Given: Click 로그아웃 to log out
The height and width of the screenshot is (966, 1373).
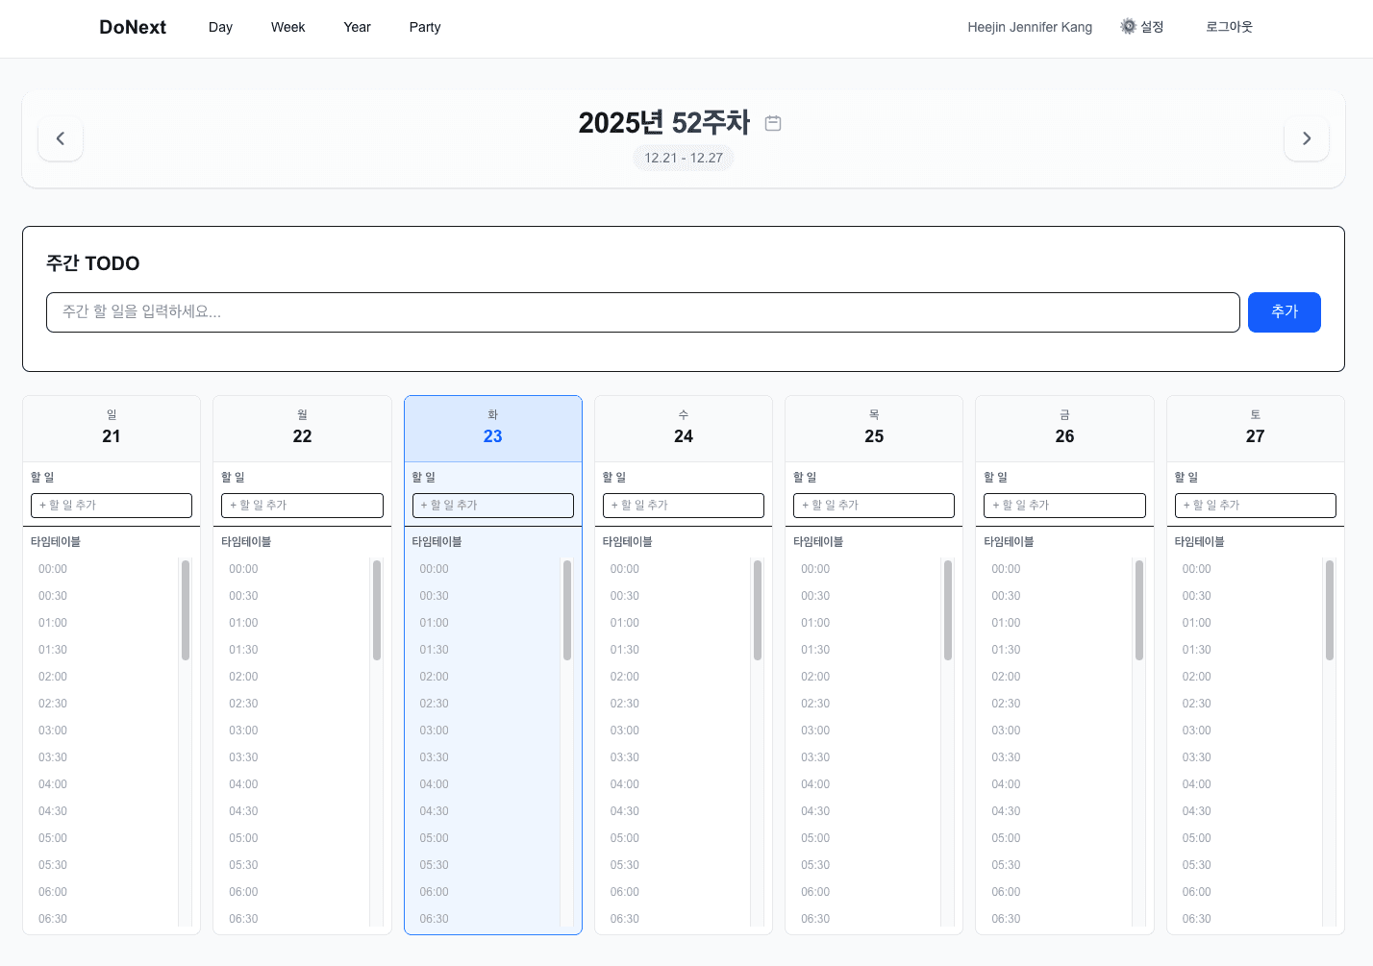Looking at the screenshot, I should (1229, 27).
